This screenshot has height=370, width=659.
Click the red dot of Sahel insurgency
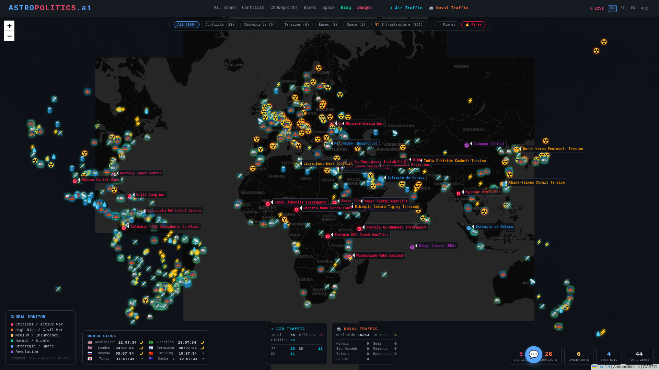point(268,204)
